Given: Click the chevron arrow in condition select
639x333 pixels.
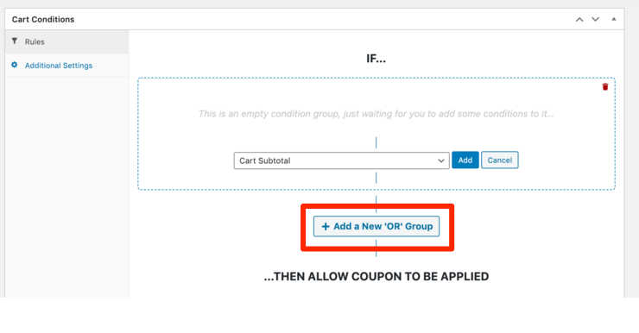Looking at the screenshot, I should 441,160.
